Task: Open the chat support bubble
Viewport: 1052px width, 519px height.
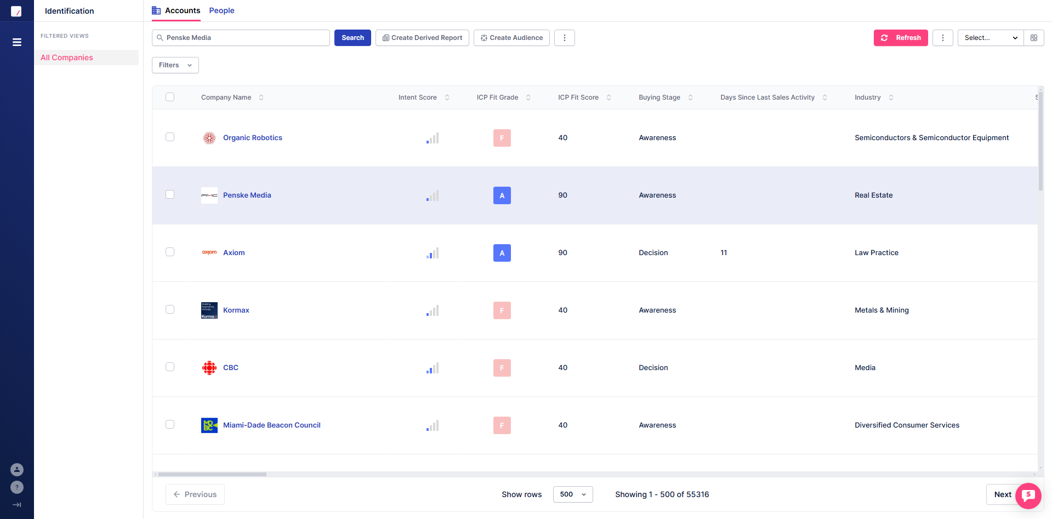Action: [x=1028, y=495]
